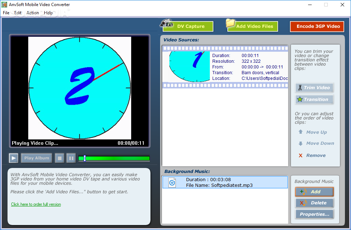Open the File menu
351x230 pixels.
6,13
